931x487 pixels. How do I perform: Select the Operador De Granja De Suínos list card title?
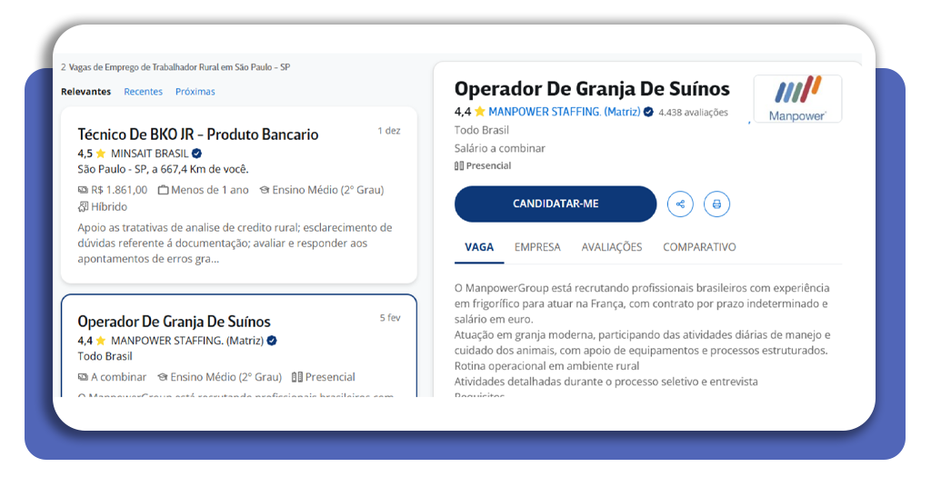(174, 322)
